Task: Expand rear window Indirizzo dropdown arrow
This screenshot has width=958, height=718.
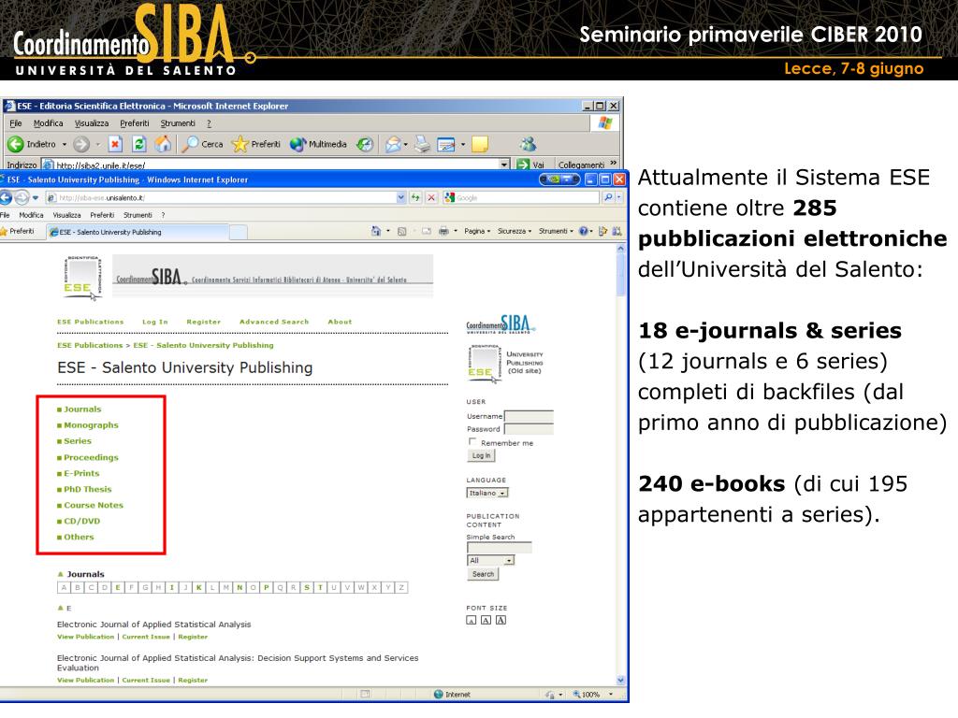Action: coord(504,165)
